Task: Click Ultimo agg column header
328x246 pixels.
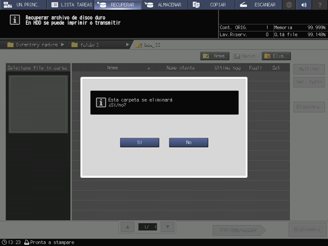Action: [227, 68]
